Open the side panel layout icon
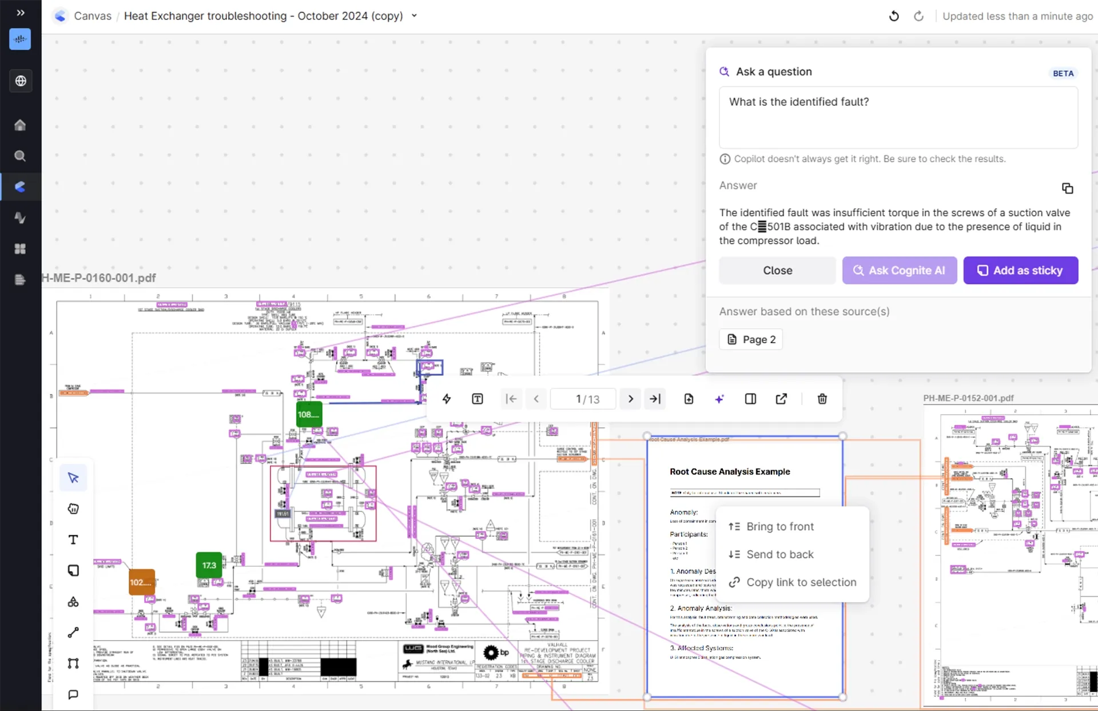 [750, 399]
